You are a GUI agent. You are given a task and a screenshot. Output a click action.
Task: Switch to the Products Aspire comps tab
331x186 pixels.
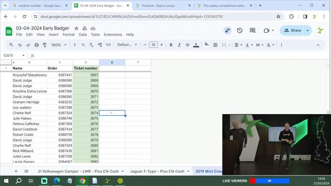[163, 6]
